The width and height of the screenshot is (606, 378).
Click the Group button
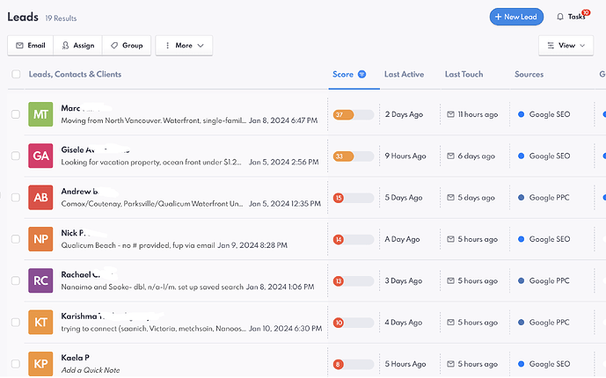pyautogui.click(x=127, y=46)
